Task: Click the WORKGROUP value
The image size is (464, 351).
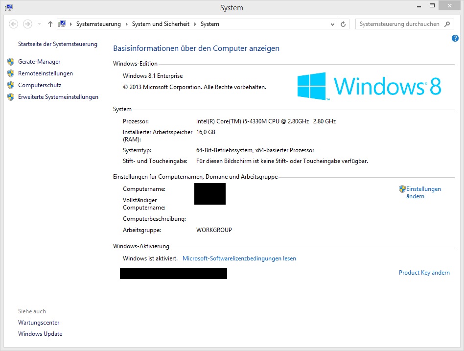Action: (214, 230)
